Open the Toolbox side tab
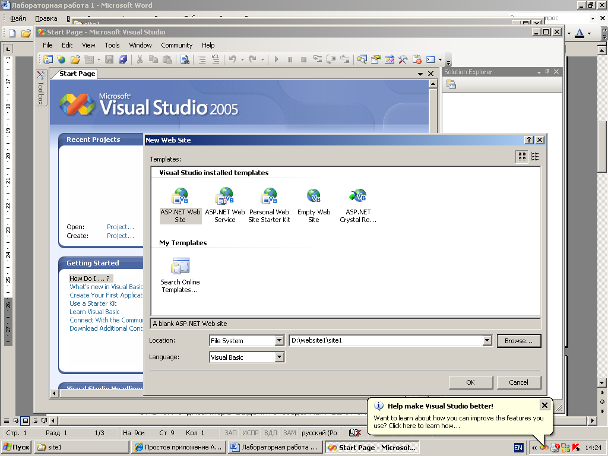The width and height of the screenshot is (608, 456). tap(41, 88)
